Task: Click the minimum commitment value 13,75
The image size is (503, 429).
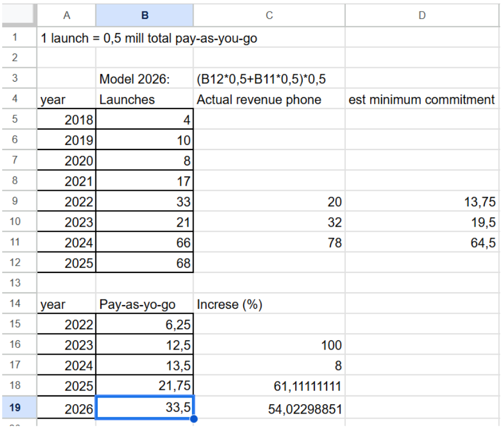Action: point(422,202)
